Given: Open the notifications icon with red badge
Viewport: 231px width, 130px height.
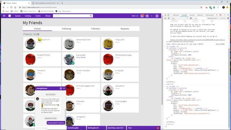Looking at the screenshot, I should tap(142, 16).
